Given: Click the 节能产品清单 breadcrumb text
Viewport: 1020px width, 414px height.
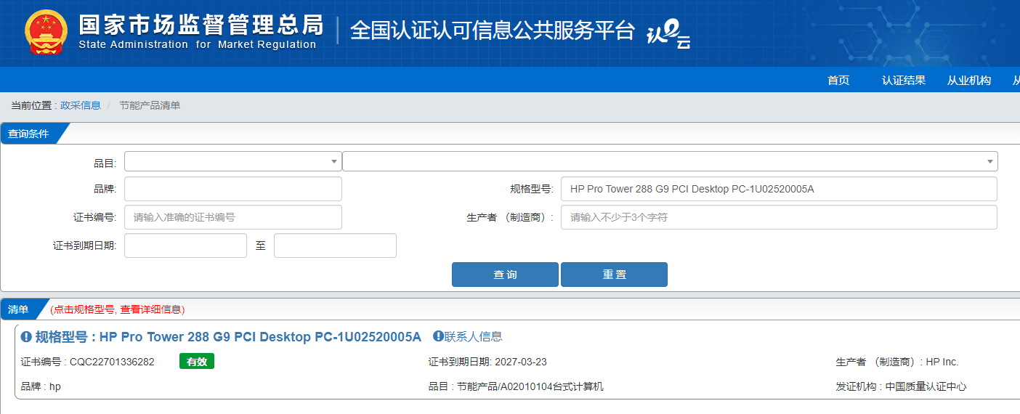Looking at the screenshot, I should 150,105.
